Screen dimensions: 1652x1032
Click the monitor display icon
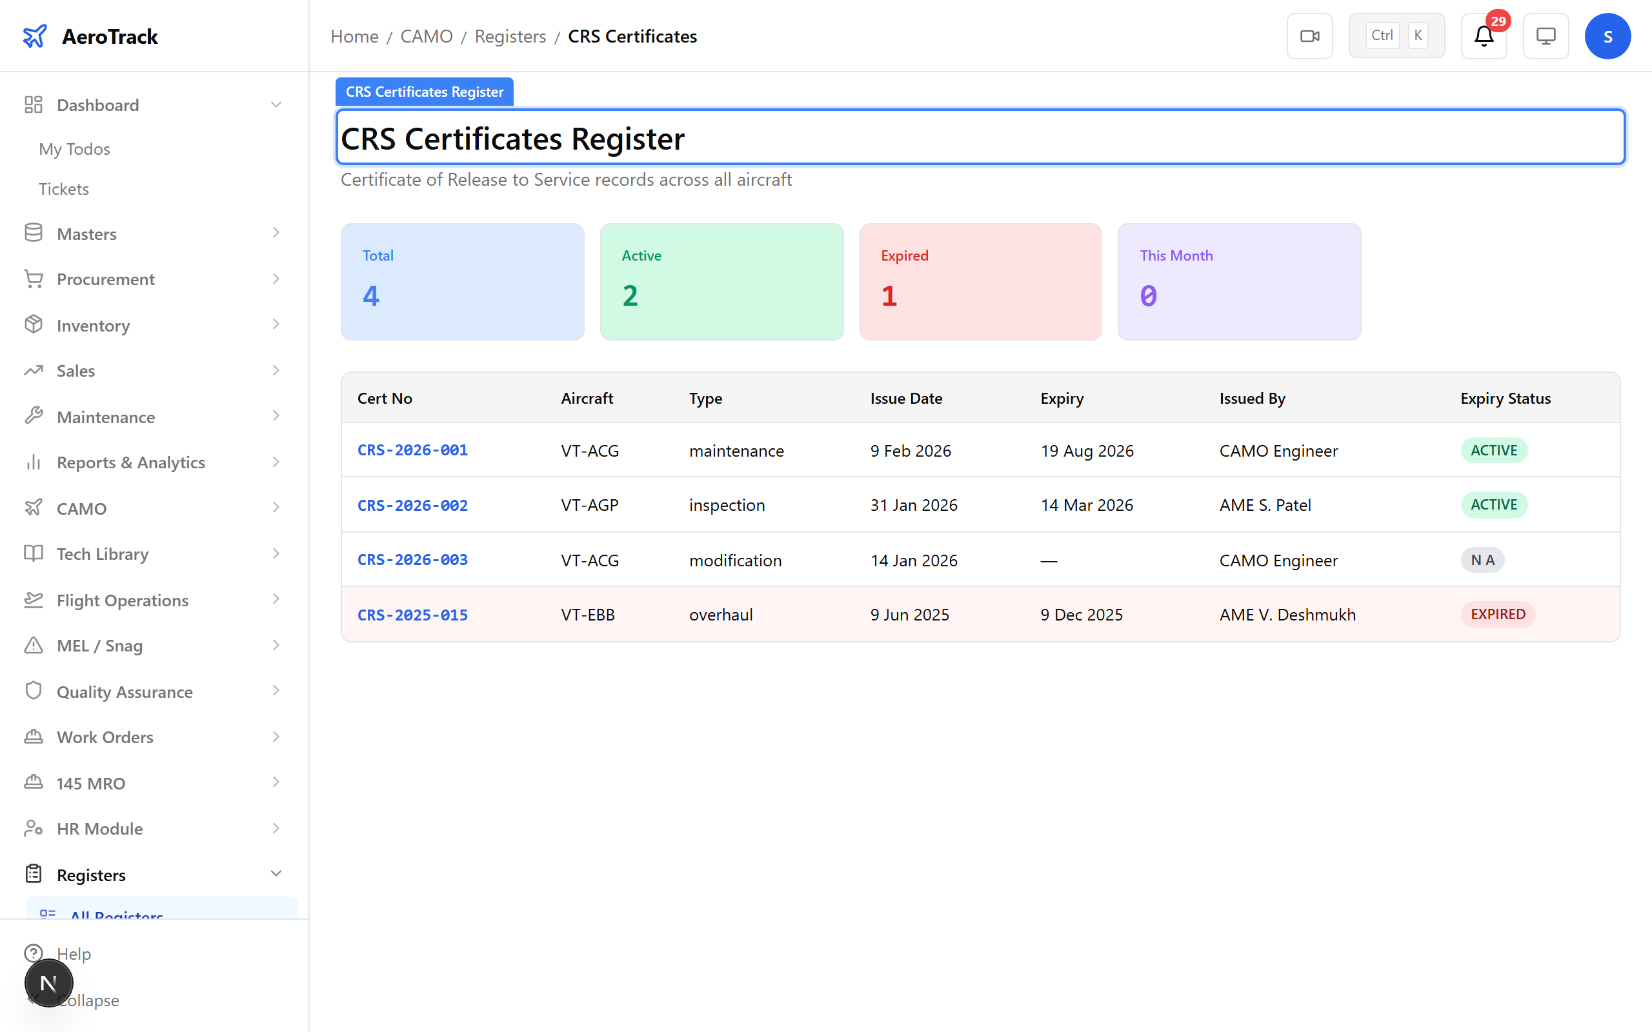(1546, 36)
